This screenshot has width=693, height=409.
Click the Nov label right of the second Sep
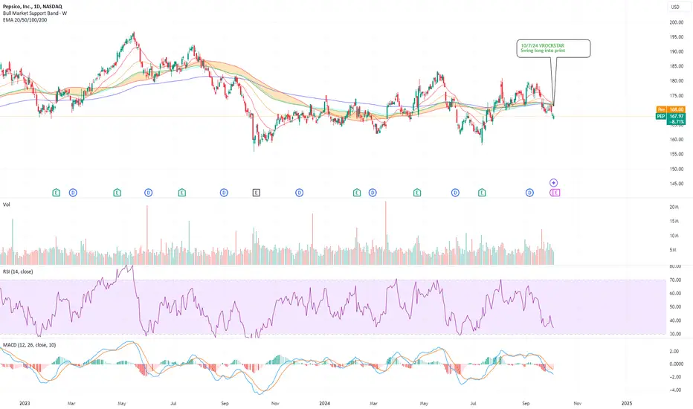pos(577,403)
